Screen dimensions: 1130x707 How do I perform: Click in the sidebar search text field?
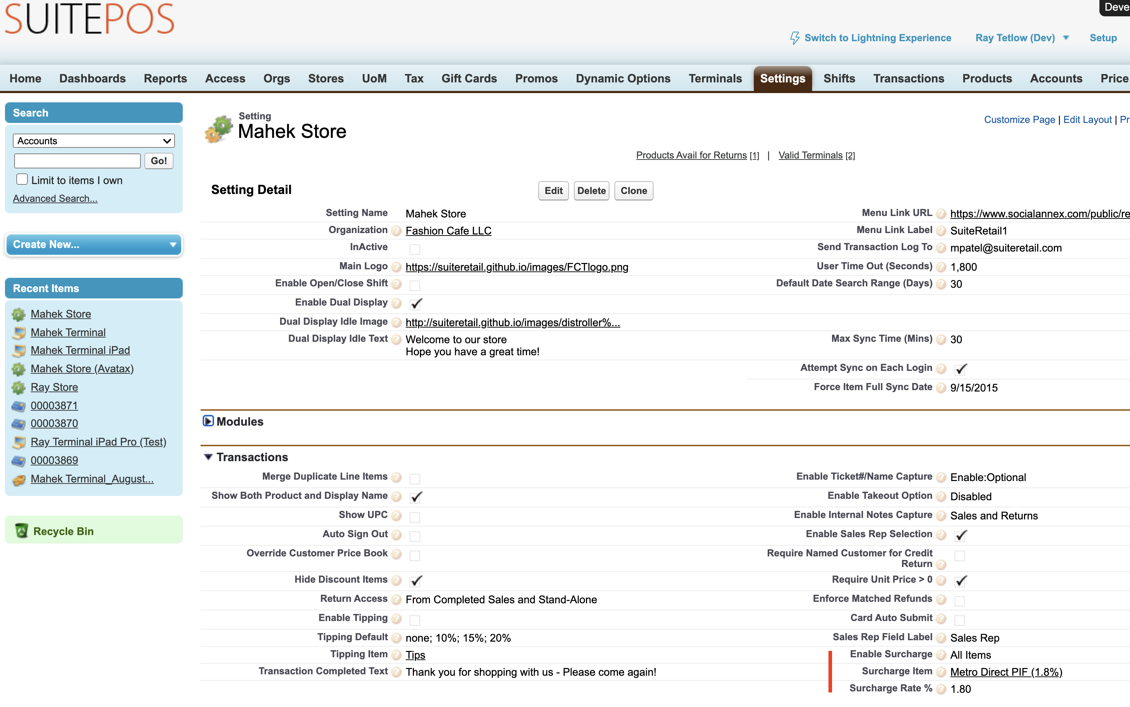coord(77,161)
